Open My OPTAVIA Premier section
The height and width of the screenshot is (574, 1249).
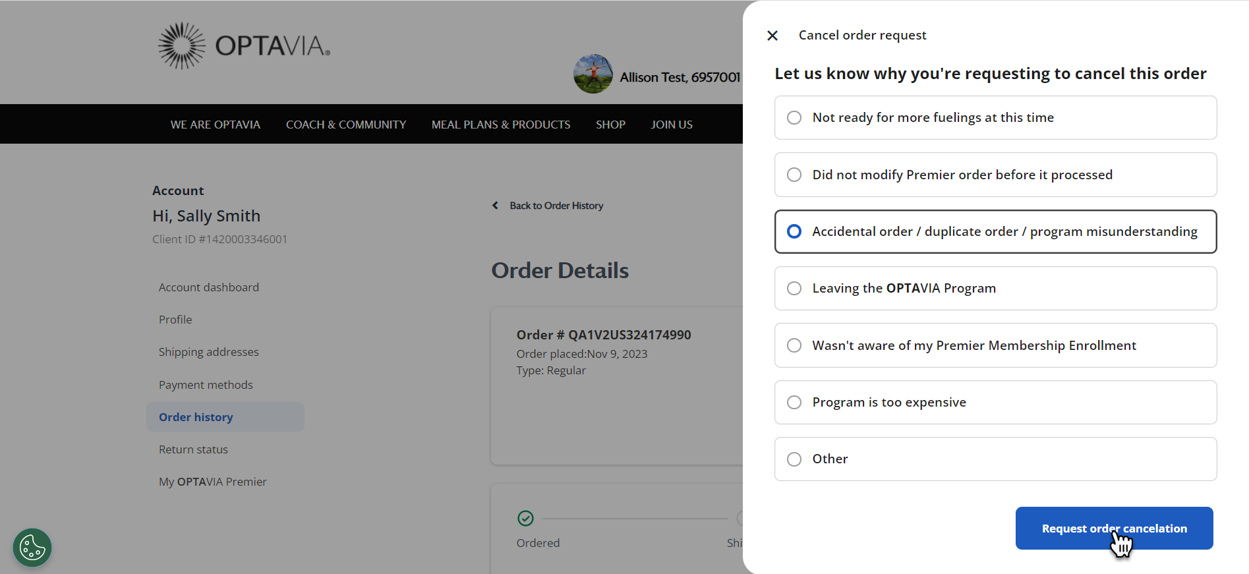pyautogui.click(x=212, y=481)
